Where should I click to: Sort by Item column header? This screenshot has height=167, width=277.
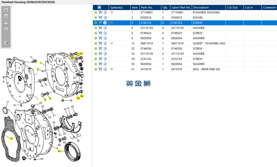tap(135, 7)
